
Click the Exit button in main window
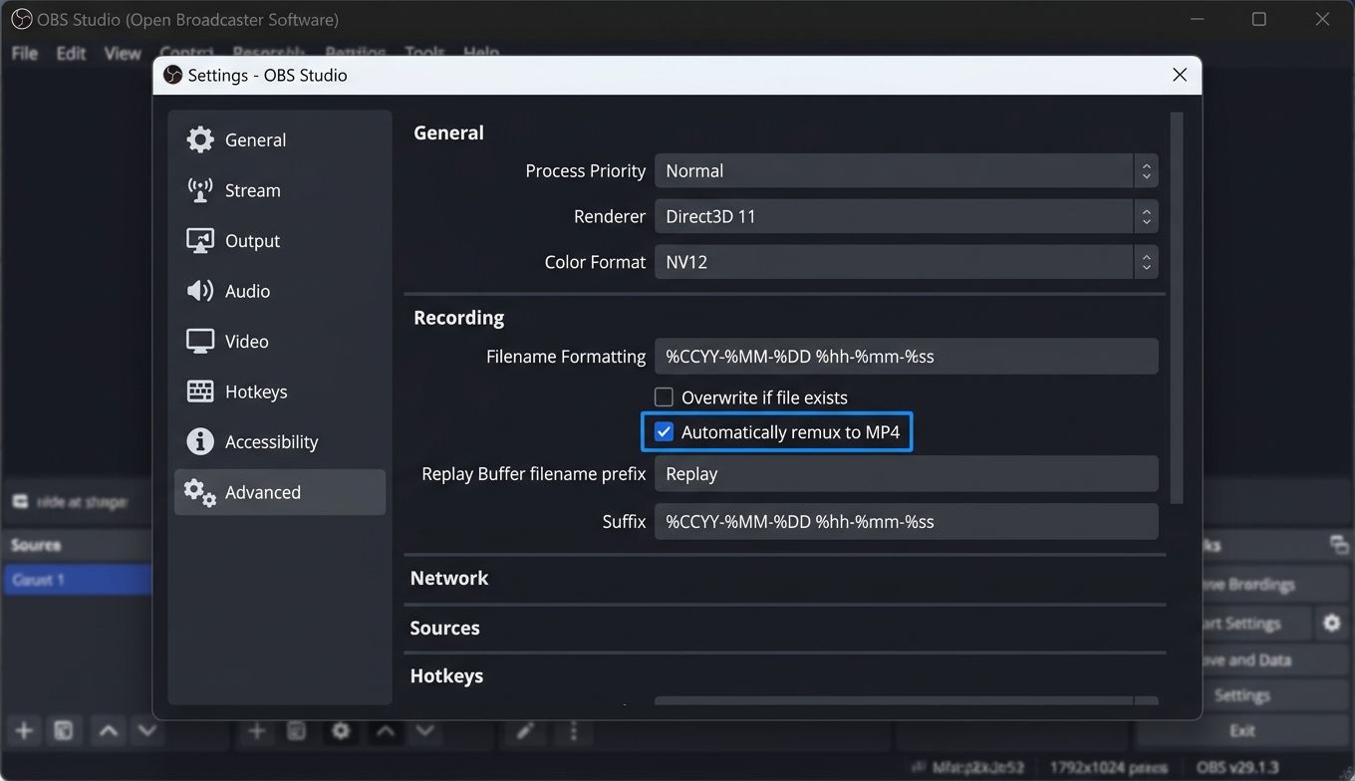pos(1241,731)
